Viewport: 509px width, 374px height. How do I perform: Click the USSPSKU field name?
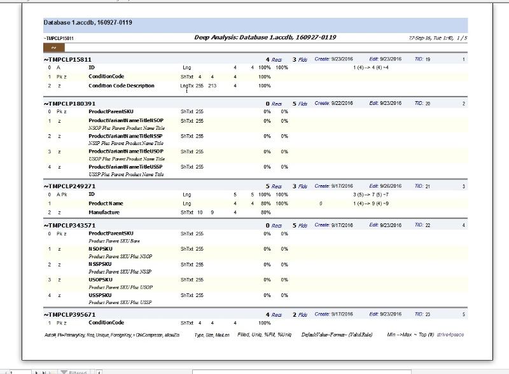click(100, 295)
